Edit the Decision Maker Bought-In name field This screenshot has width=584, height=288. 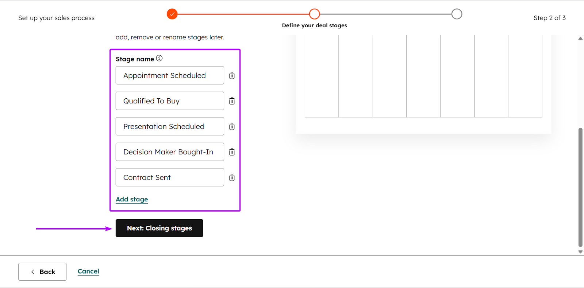170,152
